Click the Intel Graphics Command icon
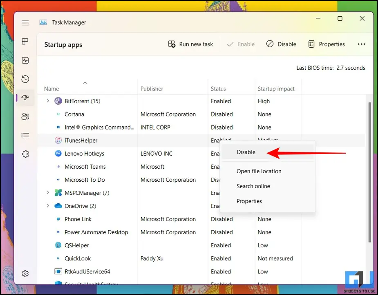Screen dimensions: 378x295 (x=58, y=127)
